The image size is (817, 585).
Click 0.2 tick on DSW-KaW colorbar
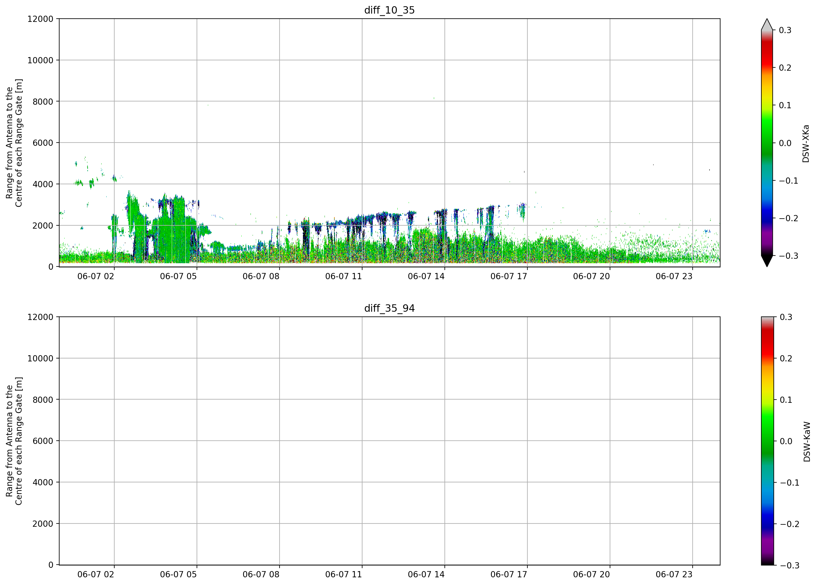click(x=786, y=358)
